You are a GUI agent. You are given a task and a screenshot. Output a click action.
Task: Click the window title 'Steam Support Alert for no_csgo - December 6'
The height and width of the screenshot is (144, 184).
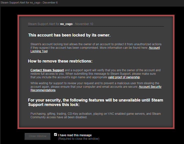click(x=29, y=2)
